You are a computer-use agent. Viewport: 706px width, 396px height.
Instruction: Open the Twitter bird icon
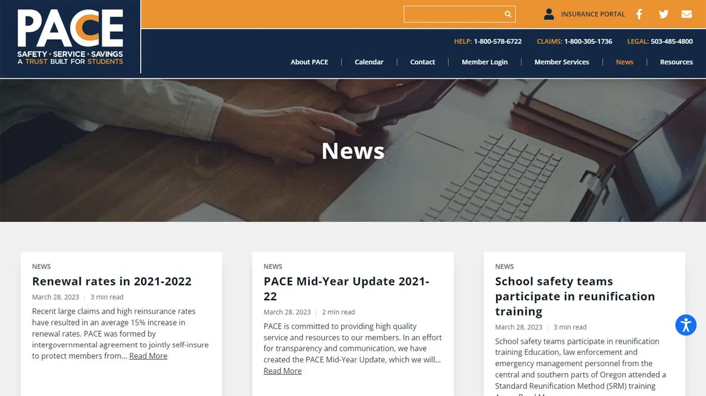point(664,14)
